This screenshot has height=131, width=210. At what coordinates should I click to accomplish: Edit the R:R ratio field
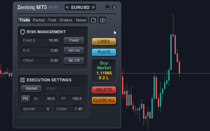coord(41,50)
